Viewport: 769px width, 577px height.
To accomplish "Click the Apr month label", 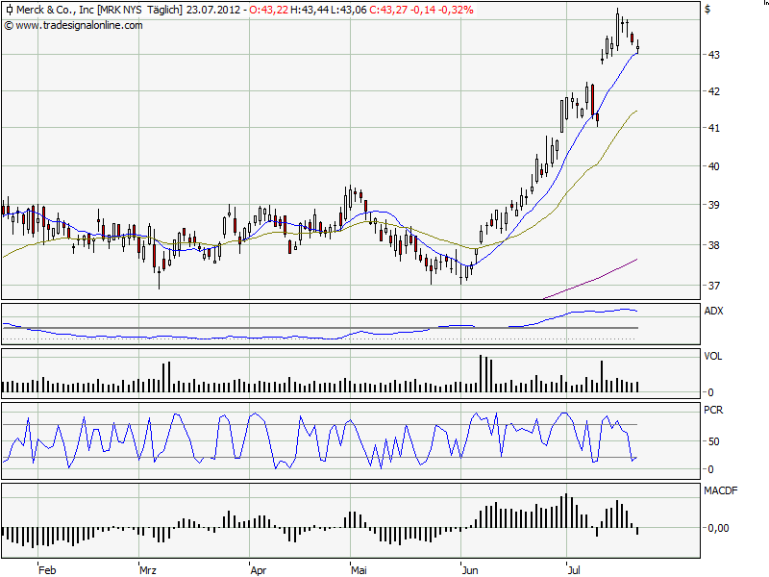I will (x=259, y=570).
